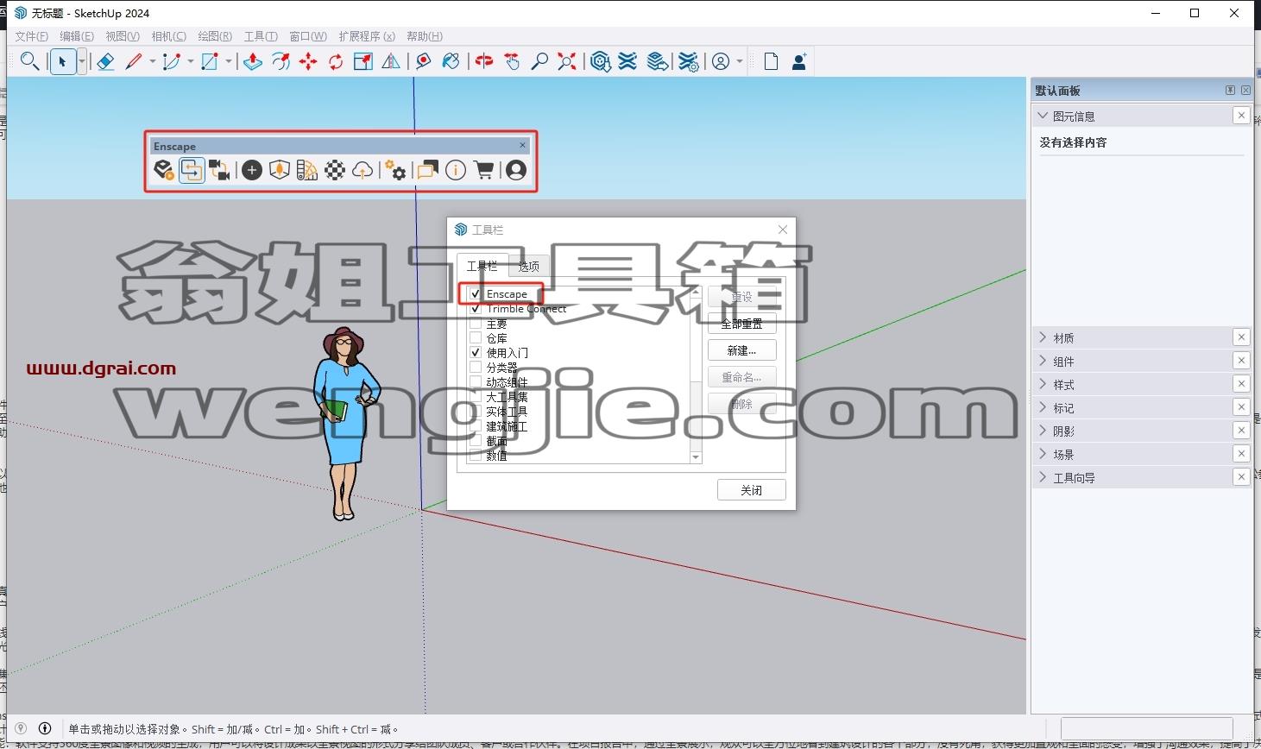
Task: Select the Flip mirror tool
Action: pos(391,61)
